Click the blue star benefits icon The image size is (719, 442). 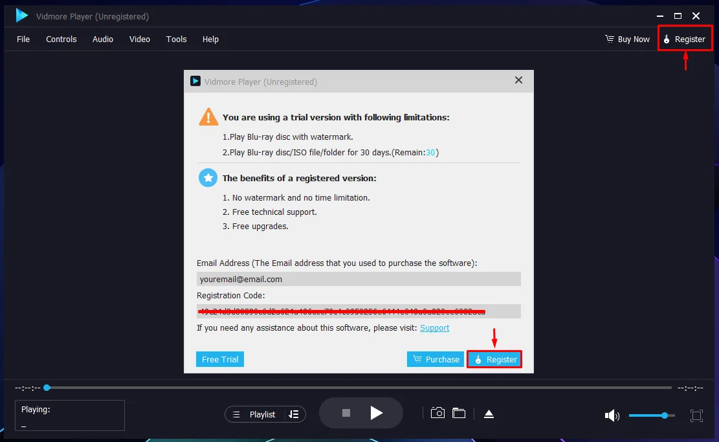pos(208,178)
